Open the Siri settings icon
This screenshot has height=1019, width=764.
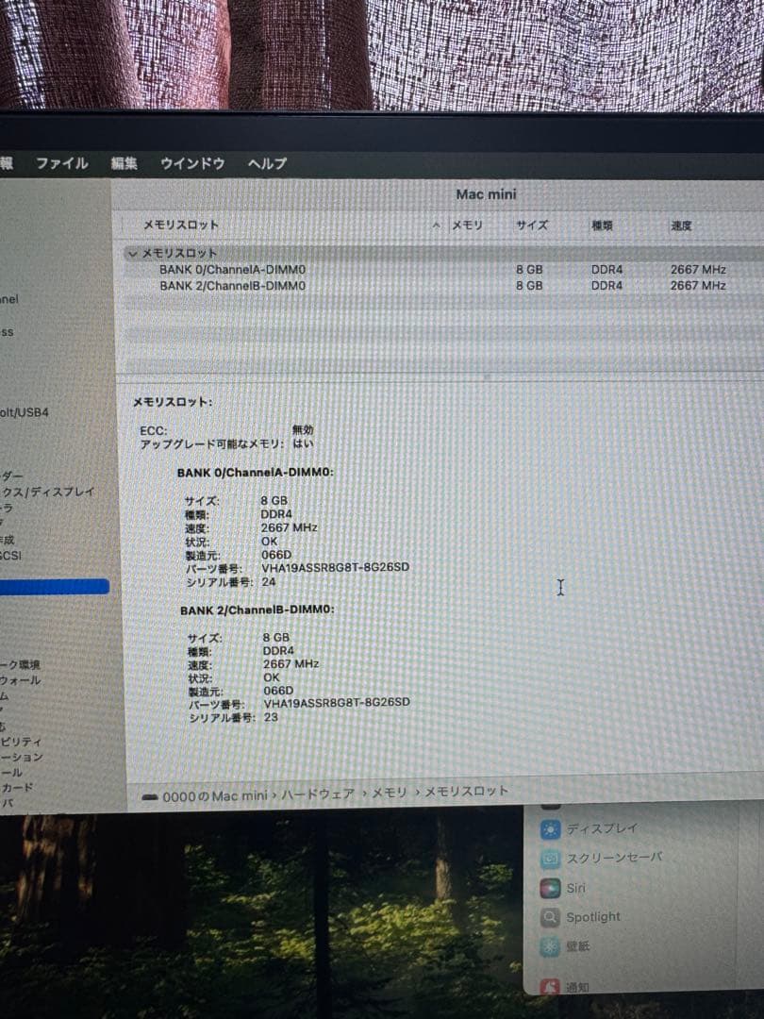pos(552,887)
